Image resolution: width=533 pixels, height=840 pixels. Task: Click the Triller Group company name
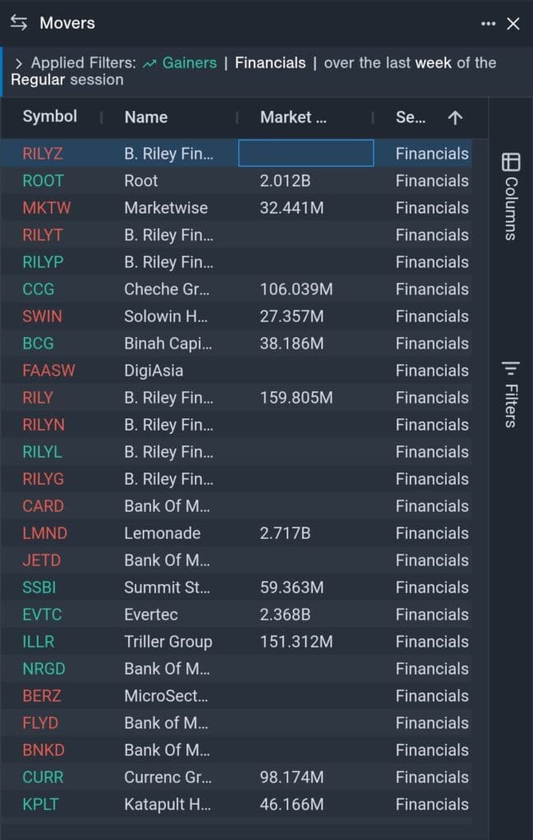pos(172,641)
